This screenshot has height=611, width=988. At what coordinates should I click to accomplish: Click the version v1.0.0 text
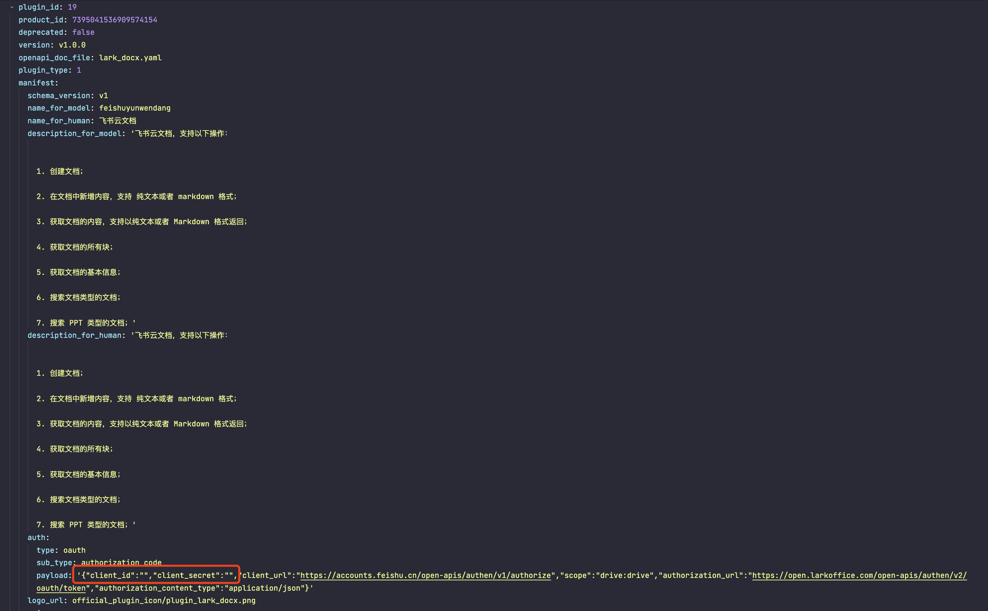coord(72,45)
